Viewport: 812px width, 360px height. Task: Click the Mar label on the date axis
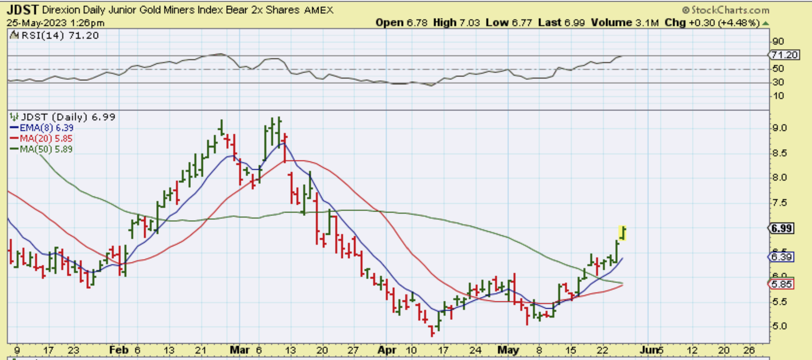(x=240, y=350)
